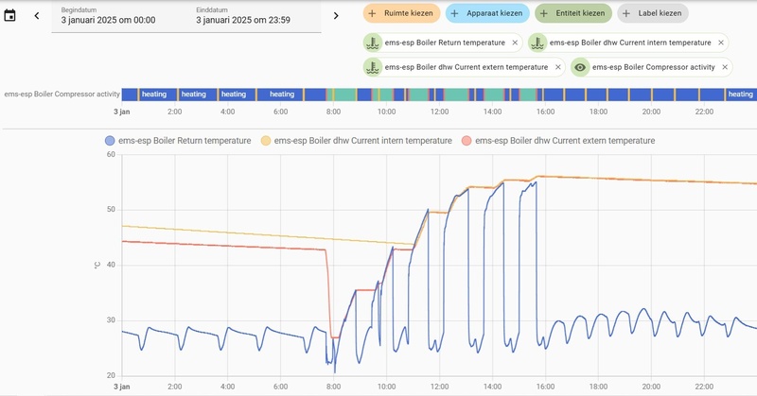This screenshot has width=757, height=396.
Task: Advance to the next day with right chevron
Action: pyautogui.click(x=335, y=15)
